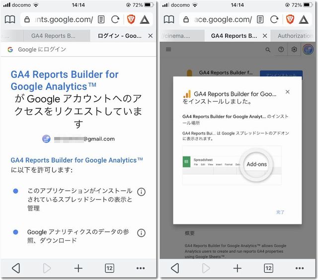
Task: Go back in left phone browser
Action: click(x=16, y=268)
